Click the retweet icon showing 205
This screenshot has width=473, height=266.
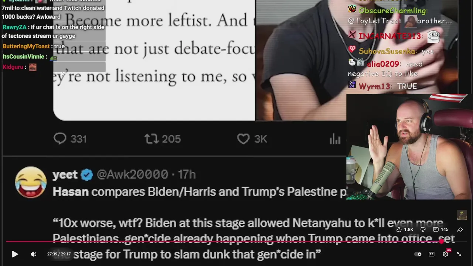(151, 139)
